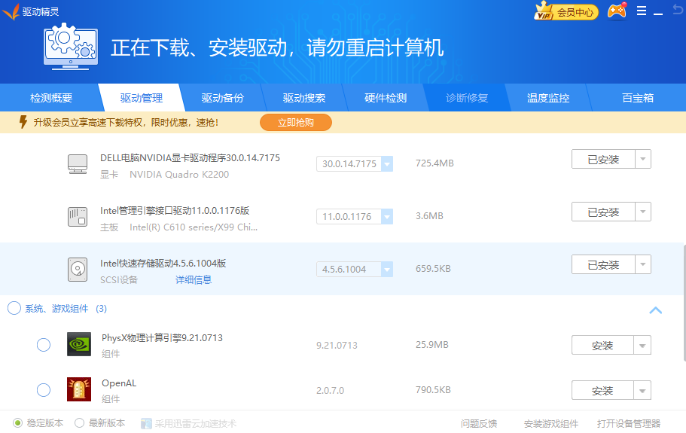Select the 最新版本 radio option

point(79,423)
